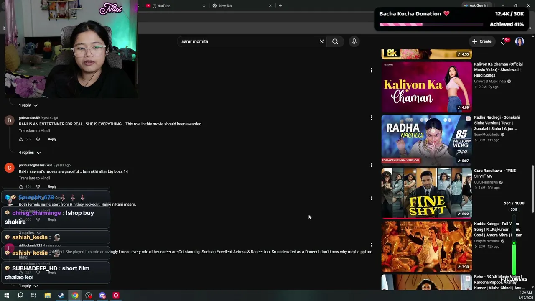This screenshot has width=535, height=301.
Task: Like the @clouredglasses7760 comment
Action: click(21, 186)
